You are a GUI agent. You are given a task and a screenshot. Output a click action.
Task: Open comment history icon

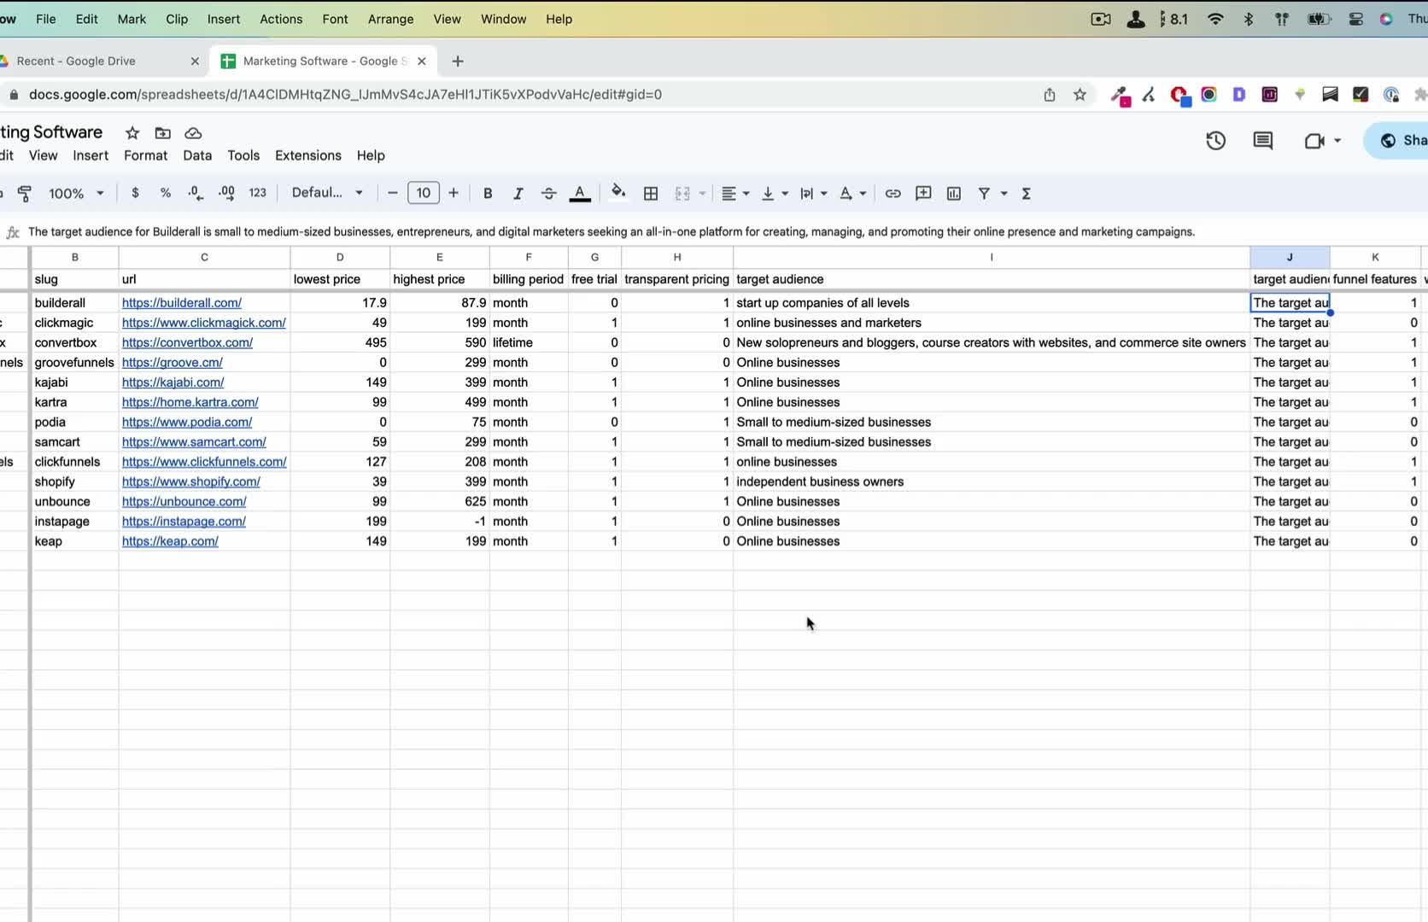[1263, 141]
